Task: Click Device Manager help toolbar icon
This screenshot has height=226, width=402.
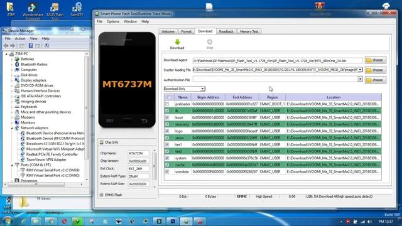Action: coord(31,46)
